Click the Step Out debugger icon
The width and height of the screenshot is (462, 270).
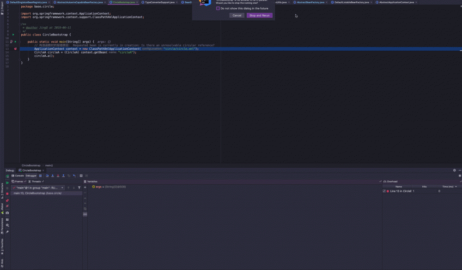coord(63,176)
